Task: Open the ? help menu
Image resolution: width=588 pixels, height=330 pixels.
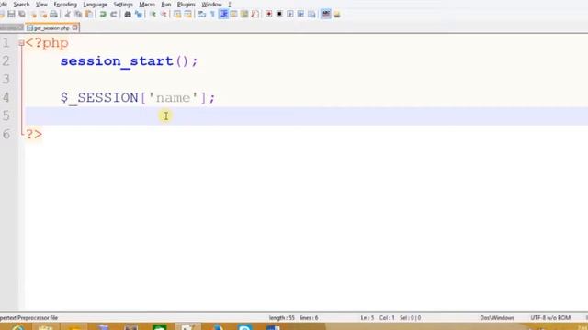Action: tap(229, 5)
